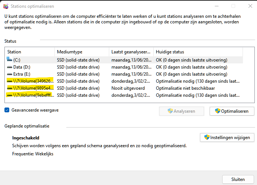Click the C: drive Windows icon
The image size is (257, 185).
(9, 59)
